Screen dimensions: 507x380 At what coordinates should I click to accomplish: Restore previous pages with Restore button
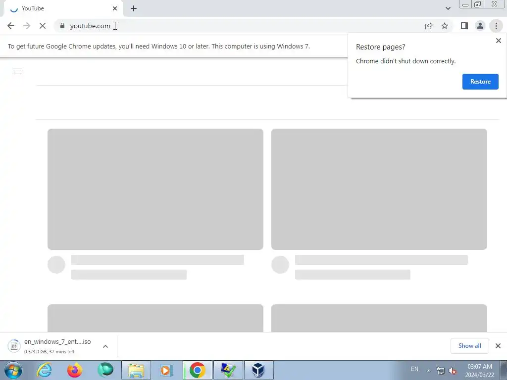(480, 82)
